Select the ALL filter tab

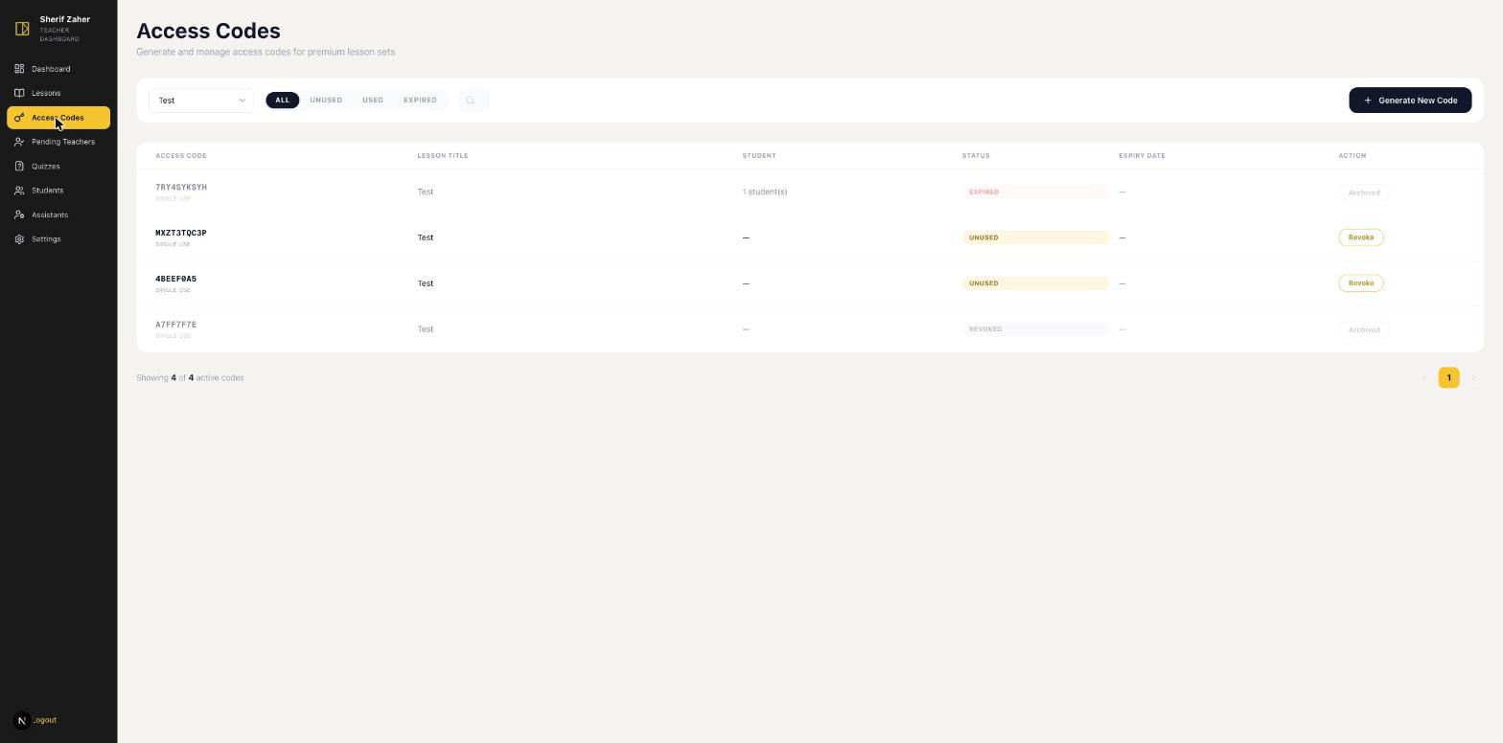tap(283, 101)
